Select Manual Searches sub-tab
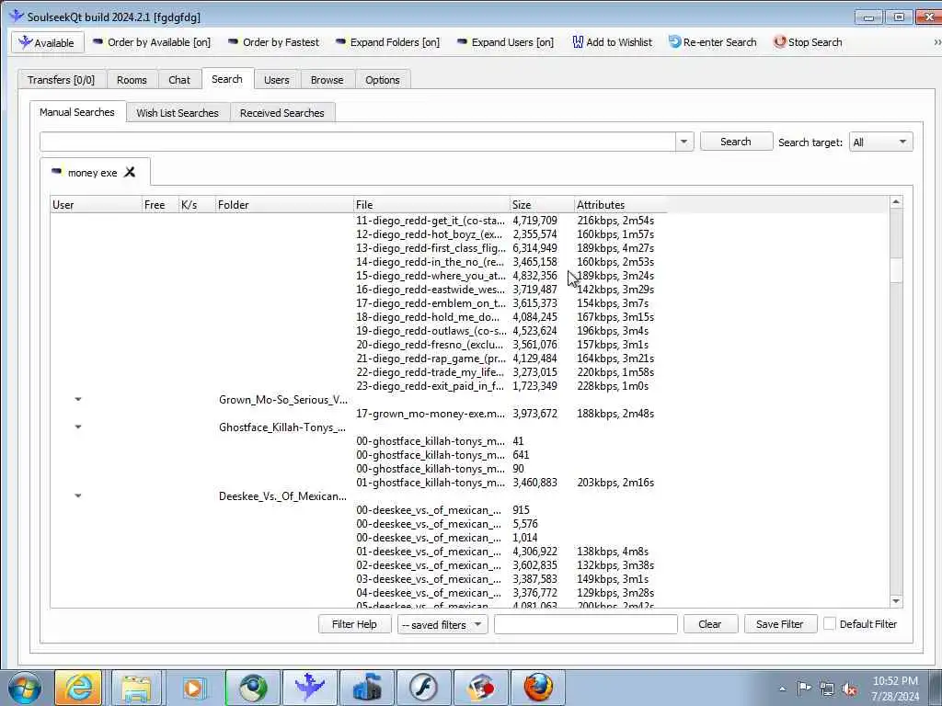The height and width of the screenshot is (706, 942). click(77, 112)
